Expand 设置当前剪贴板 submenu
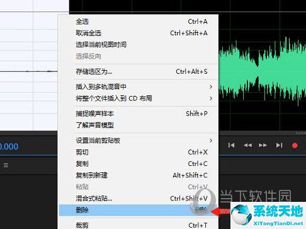 [139, 140]
